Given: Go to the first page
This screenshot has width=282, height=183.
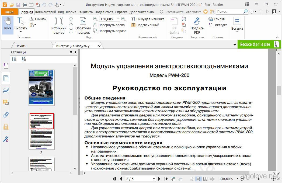Looking at the screenshot, I should [x=114, y=179].
